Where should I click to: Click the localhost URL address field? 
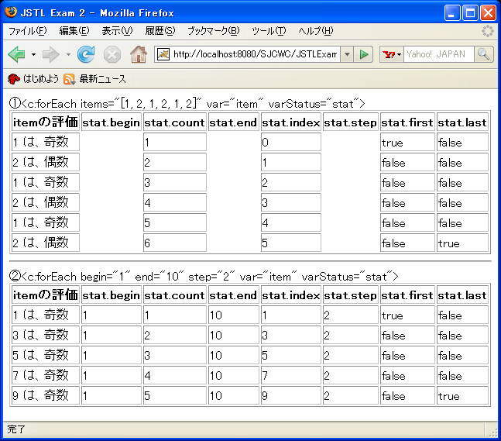[254, 54]
